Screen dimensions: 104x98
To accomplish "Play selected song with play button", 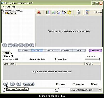I will (19, 84).
